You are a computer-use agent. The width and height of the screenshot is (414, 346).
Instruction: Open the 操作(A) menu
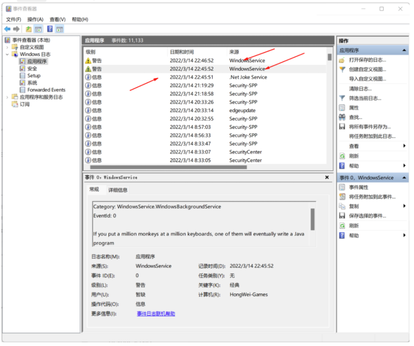tap(35, 19)
